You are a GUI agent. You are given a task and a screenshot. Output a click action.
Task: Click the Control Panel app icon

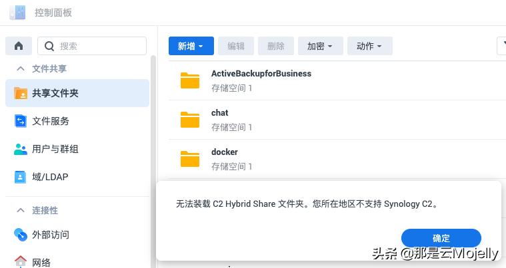click(x=17, y=13)
